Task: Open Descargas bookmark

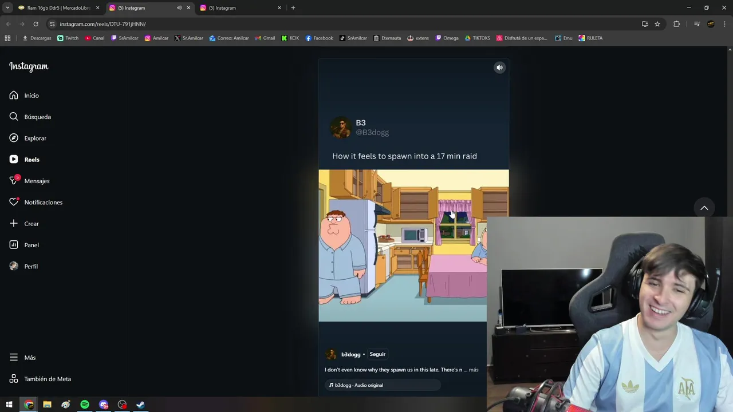Action: 37,38
